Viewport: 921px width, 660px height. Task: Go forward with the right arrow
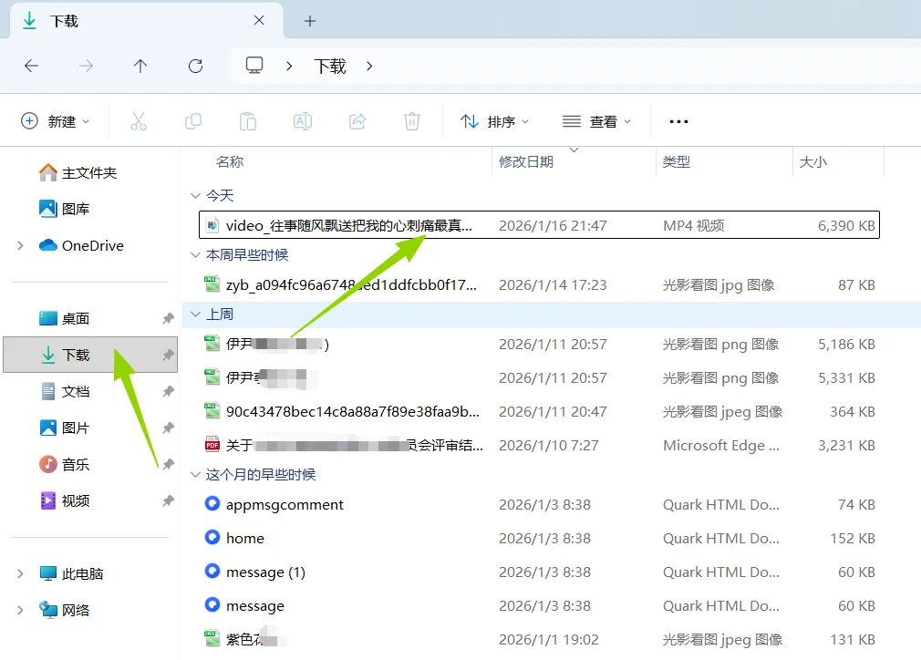coord(86,66)
